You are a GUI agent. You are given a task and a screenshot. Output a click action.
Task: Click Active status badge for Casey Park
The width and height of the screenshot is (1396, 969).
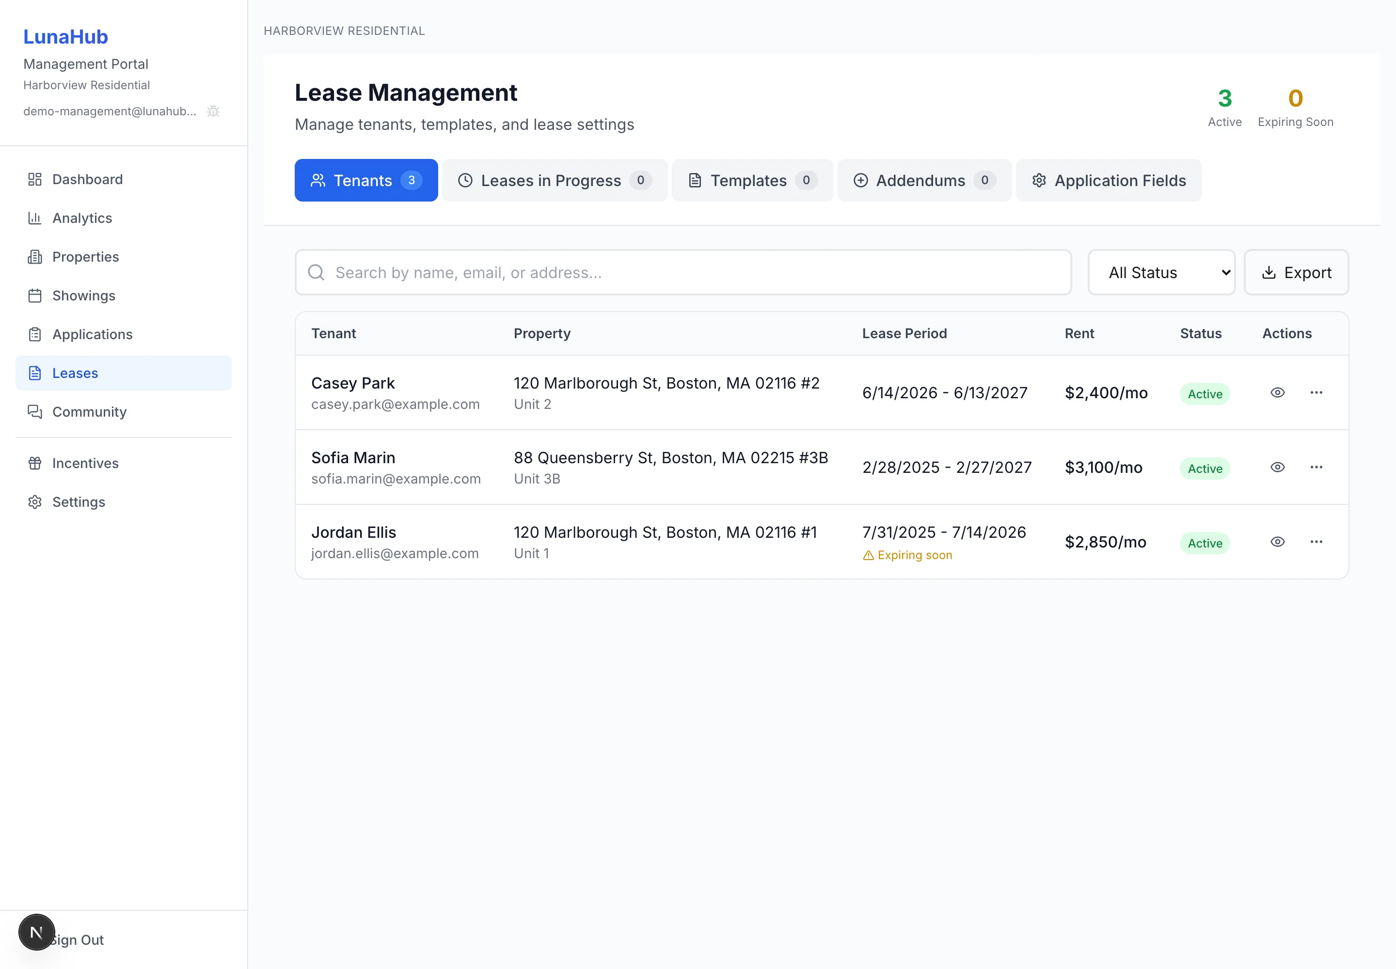1205,394
